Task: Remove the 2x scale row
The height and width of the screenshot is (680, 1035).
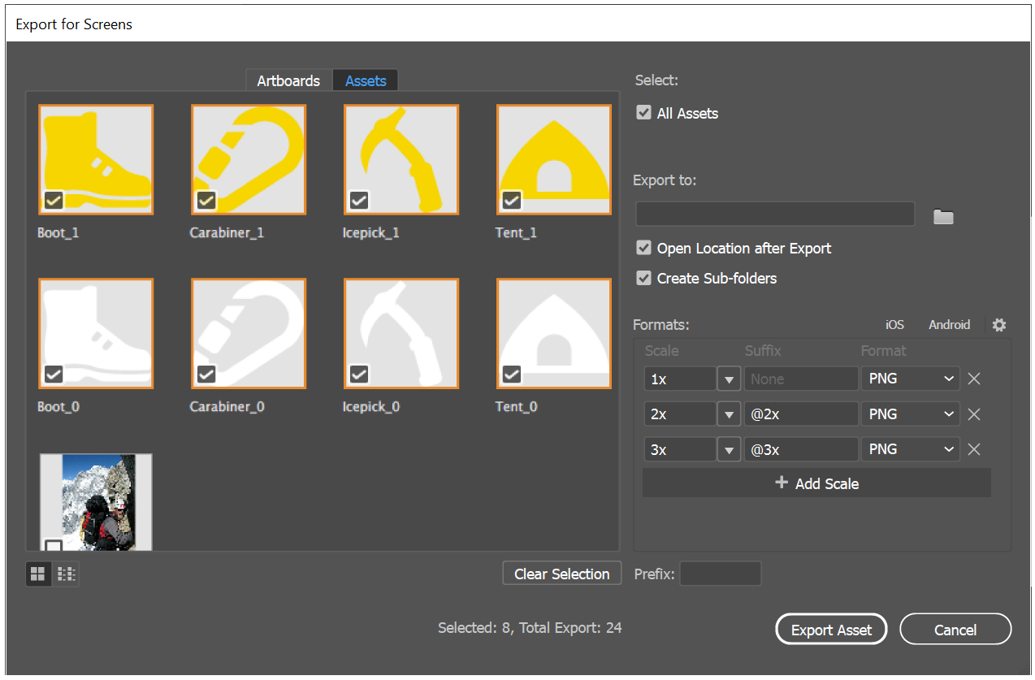Action: tap(974, 414)
